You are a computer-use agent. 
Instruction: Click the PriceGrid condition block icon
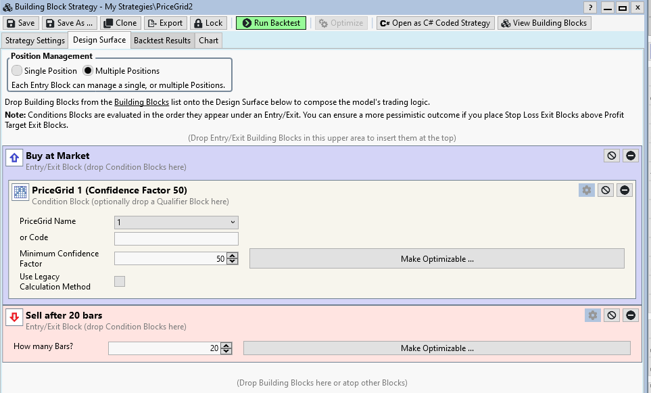20,192
